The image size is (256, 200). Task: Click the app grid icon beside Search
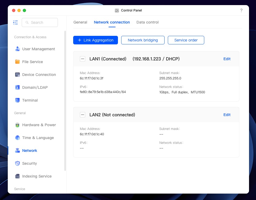pyautogui.click(x=15, y=22)
